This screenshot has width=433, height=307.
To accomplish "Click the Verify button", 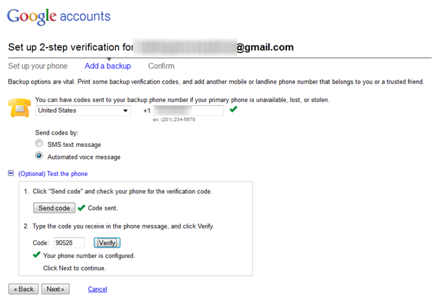I will tap(107, 243).
